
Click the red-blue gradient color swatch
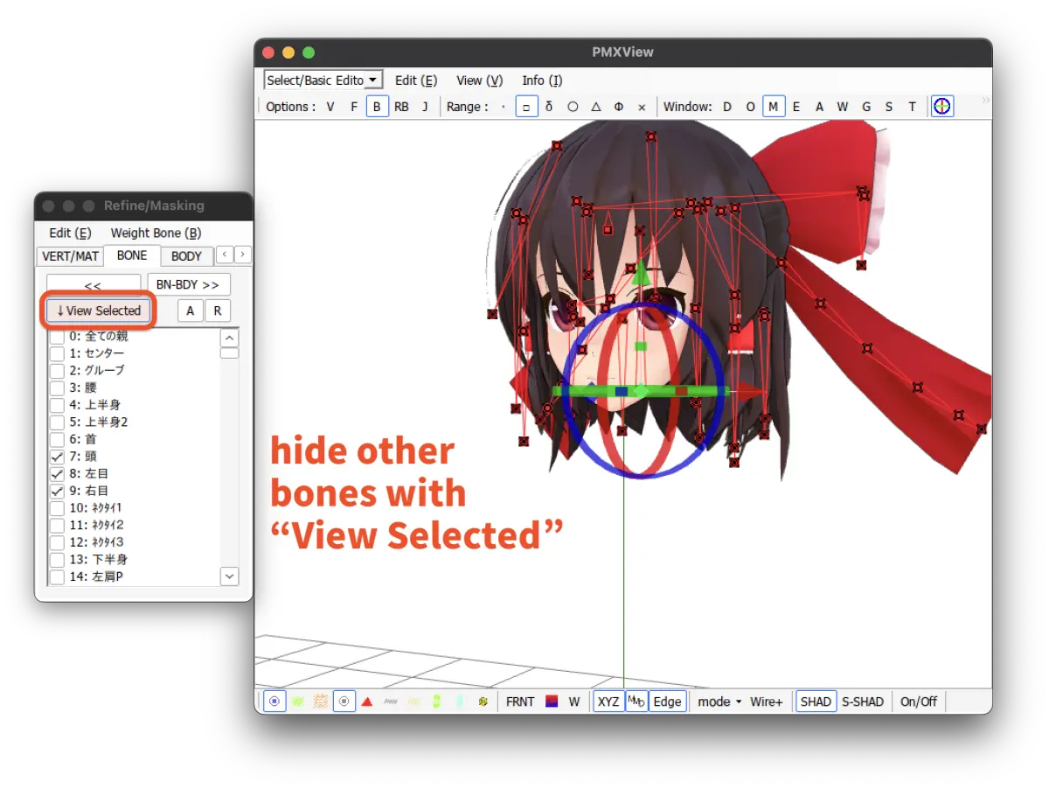tap(552, 702)
